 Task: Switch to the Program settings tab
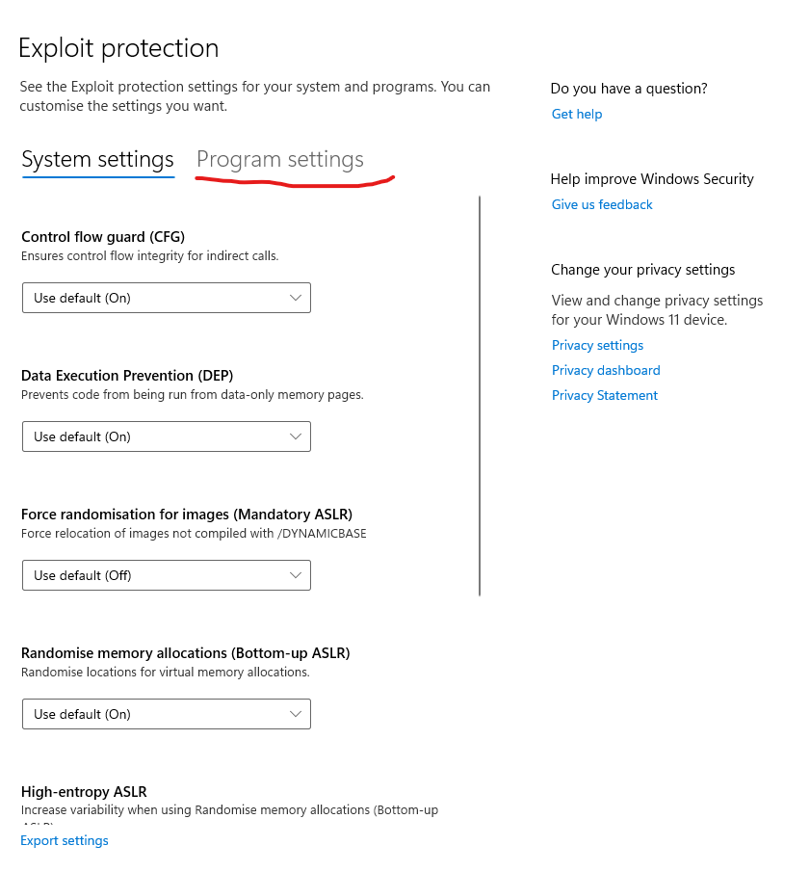point(279,160)
